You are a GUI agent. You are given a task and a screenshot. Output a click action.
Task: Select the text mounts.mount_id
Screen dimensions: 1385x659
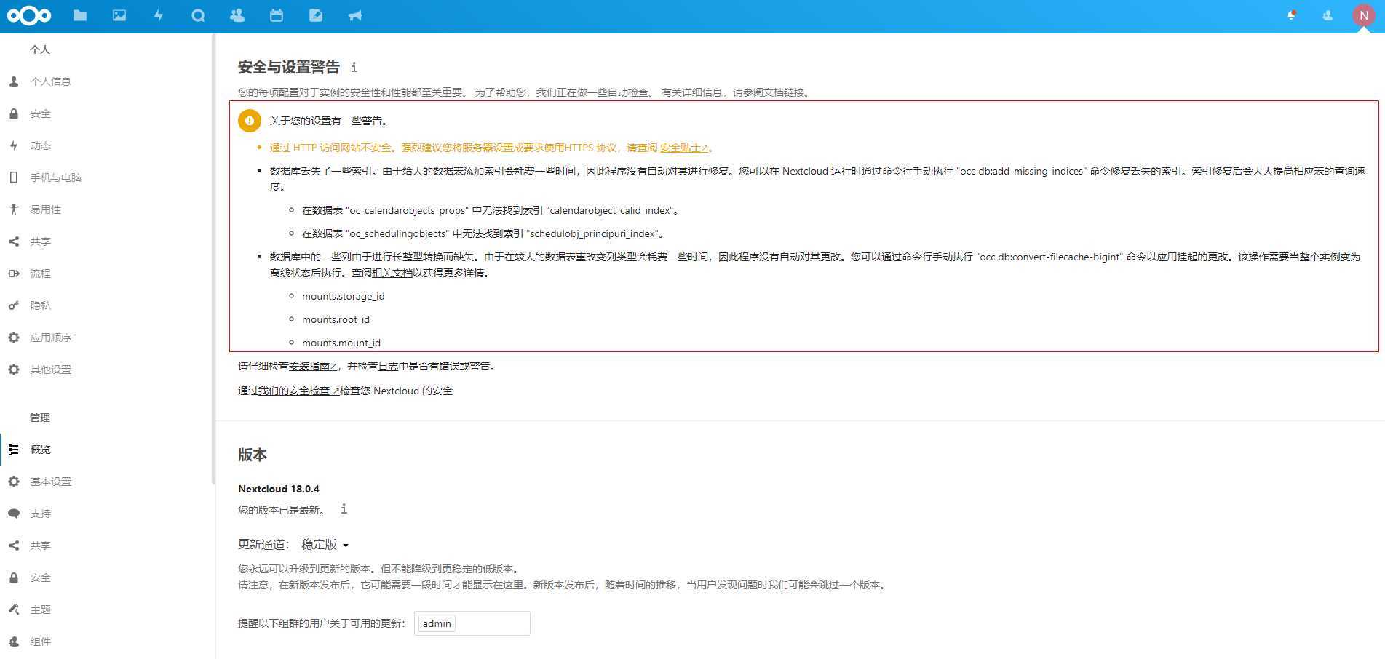coord(341,343)
